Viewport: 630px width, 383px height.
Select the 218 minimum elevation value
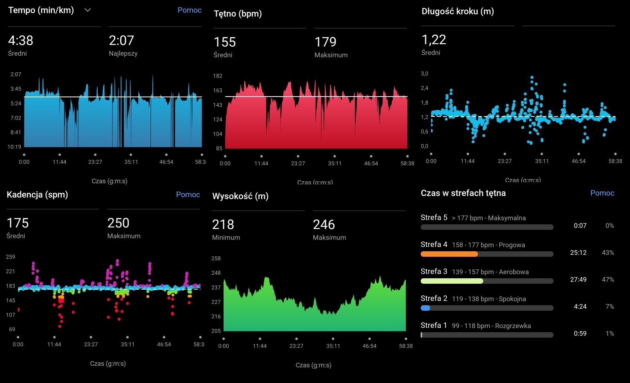[x=223, y=225]
